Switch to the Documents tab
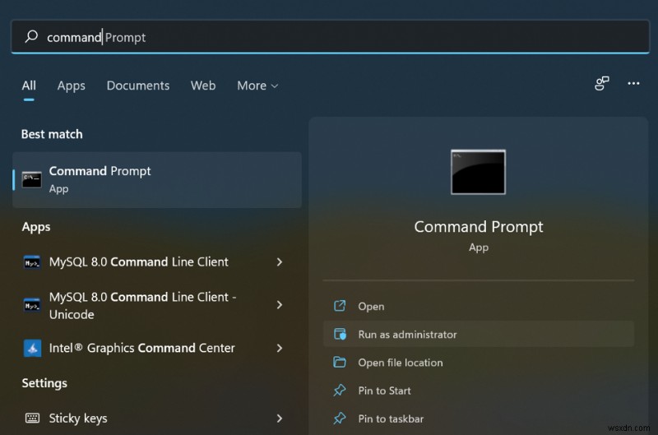The width and height of the screenshot is (658, 435). [x=138, y=86]
